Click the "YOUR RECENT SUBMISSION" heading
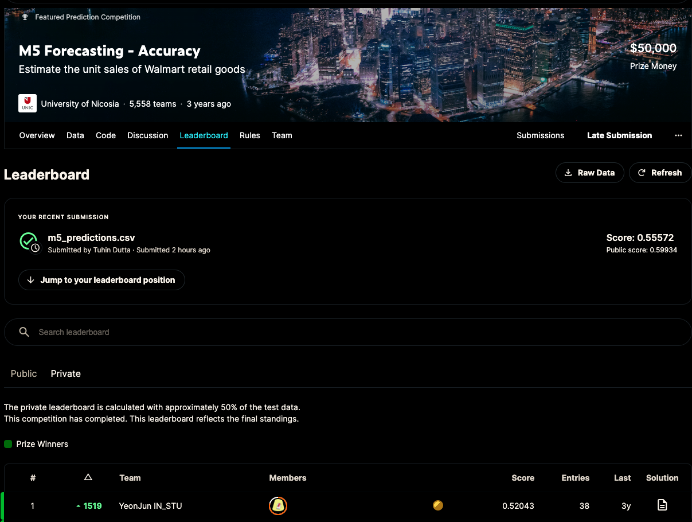The height and width of the screenshot is (522, 692). click(x=63, y=217)
